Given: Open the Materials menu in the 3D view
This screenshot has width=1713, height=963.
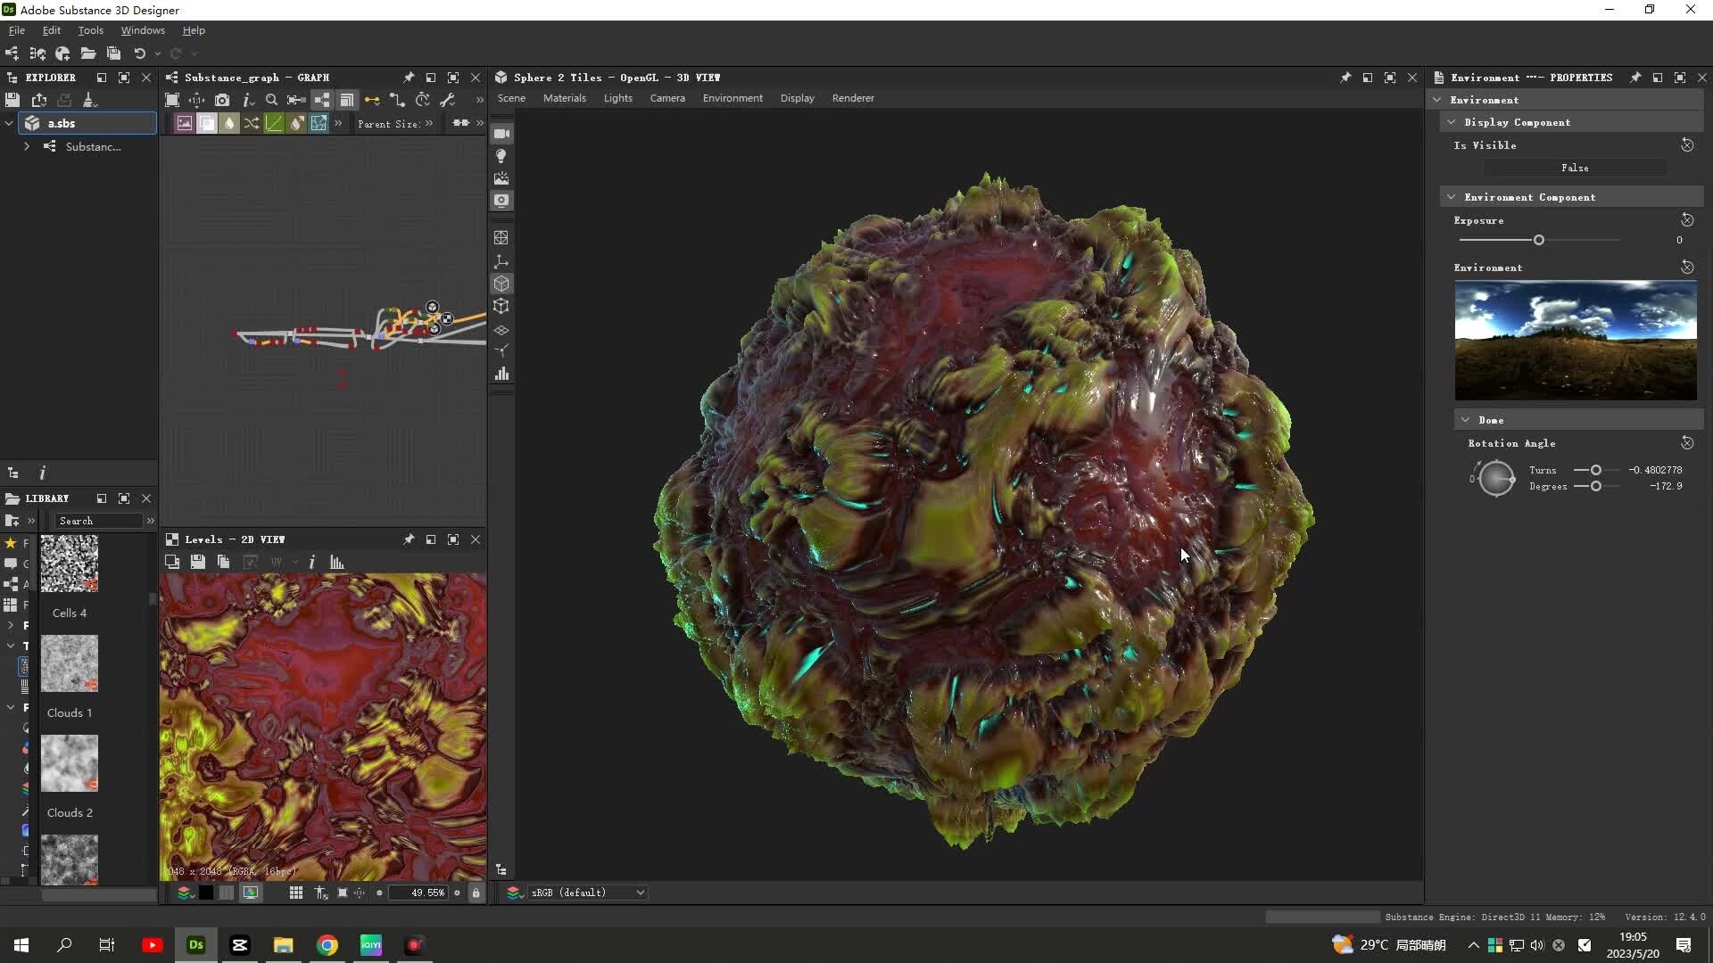Looking at the screenshot, I should (x=565, y=98).
